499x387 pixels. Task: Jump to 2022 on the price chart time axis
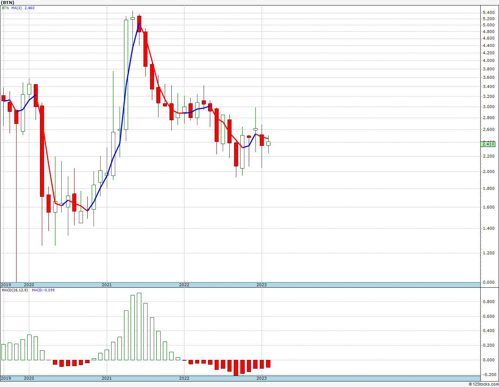pyautogui.click(x=184, y=285)
